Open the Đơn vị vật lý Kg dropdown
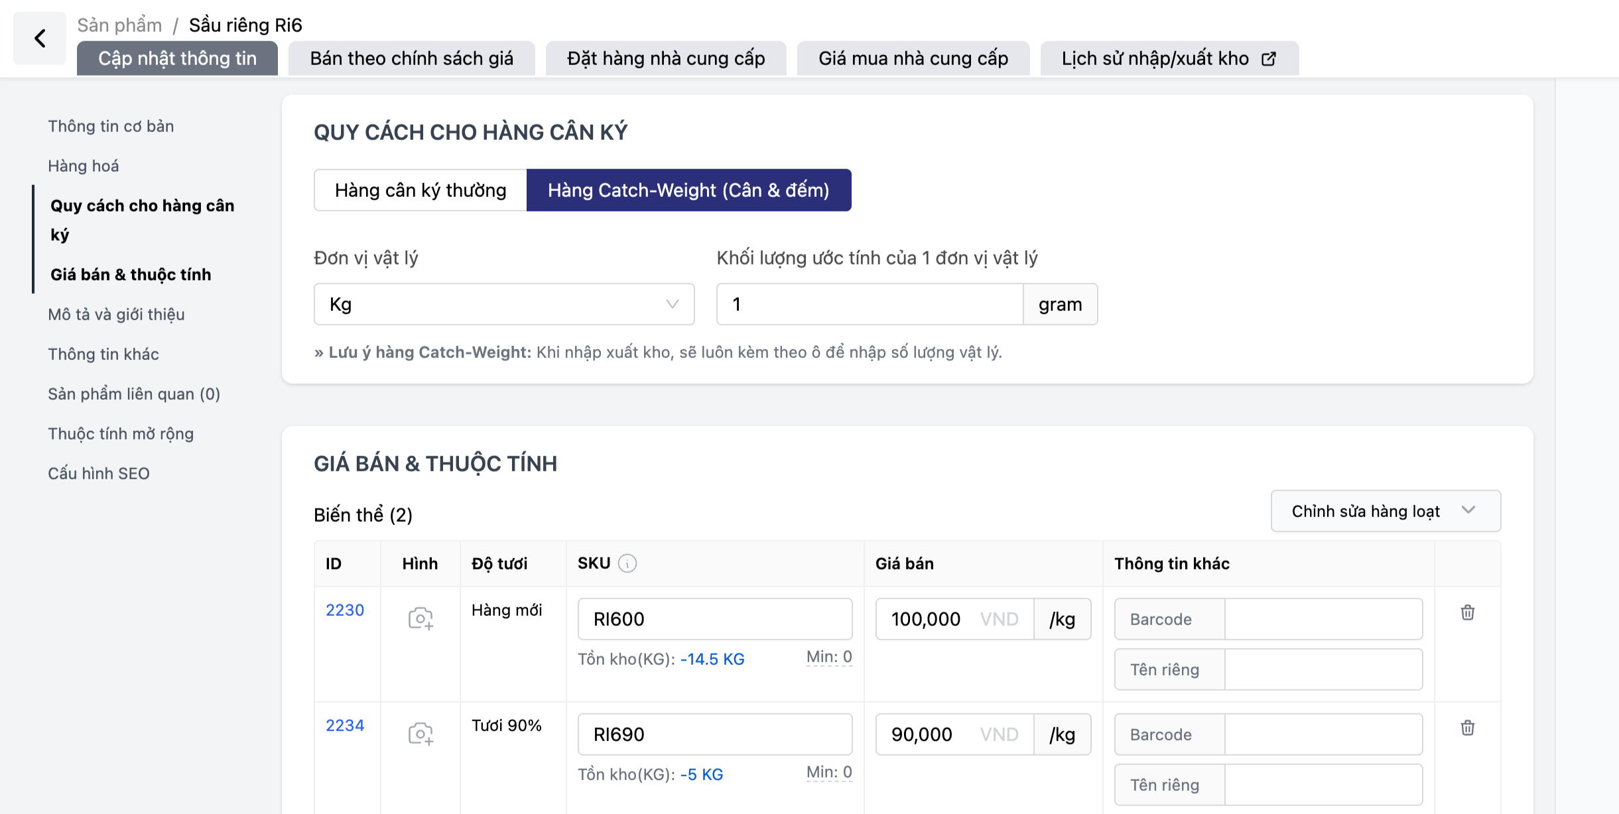 click(x=504, y=304)
